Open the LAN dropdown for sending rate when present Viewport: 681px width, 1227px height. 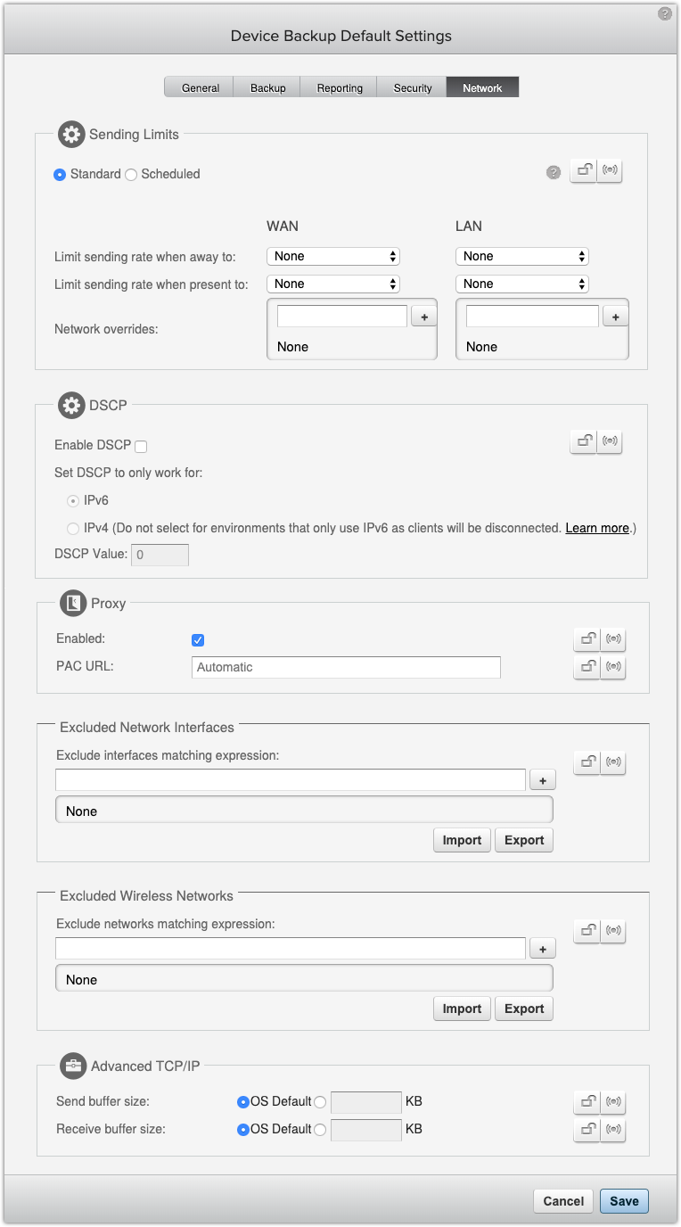click(522, 284)
